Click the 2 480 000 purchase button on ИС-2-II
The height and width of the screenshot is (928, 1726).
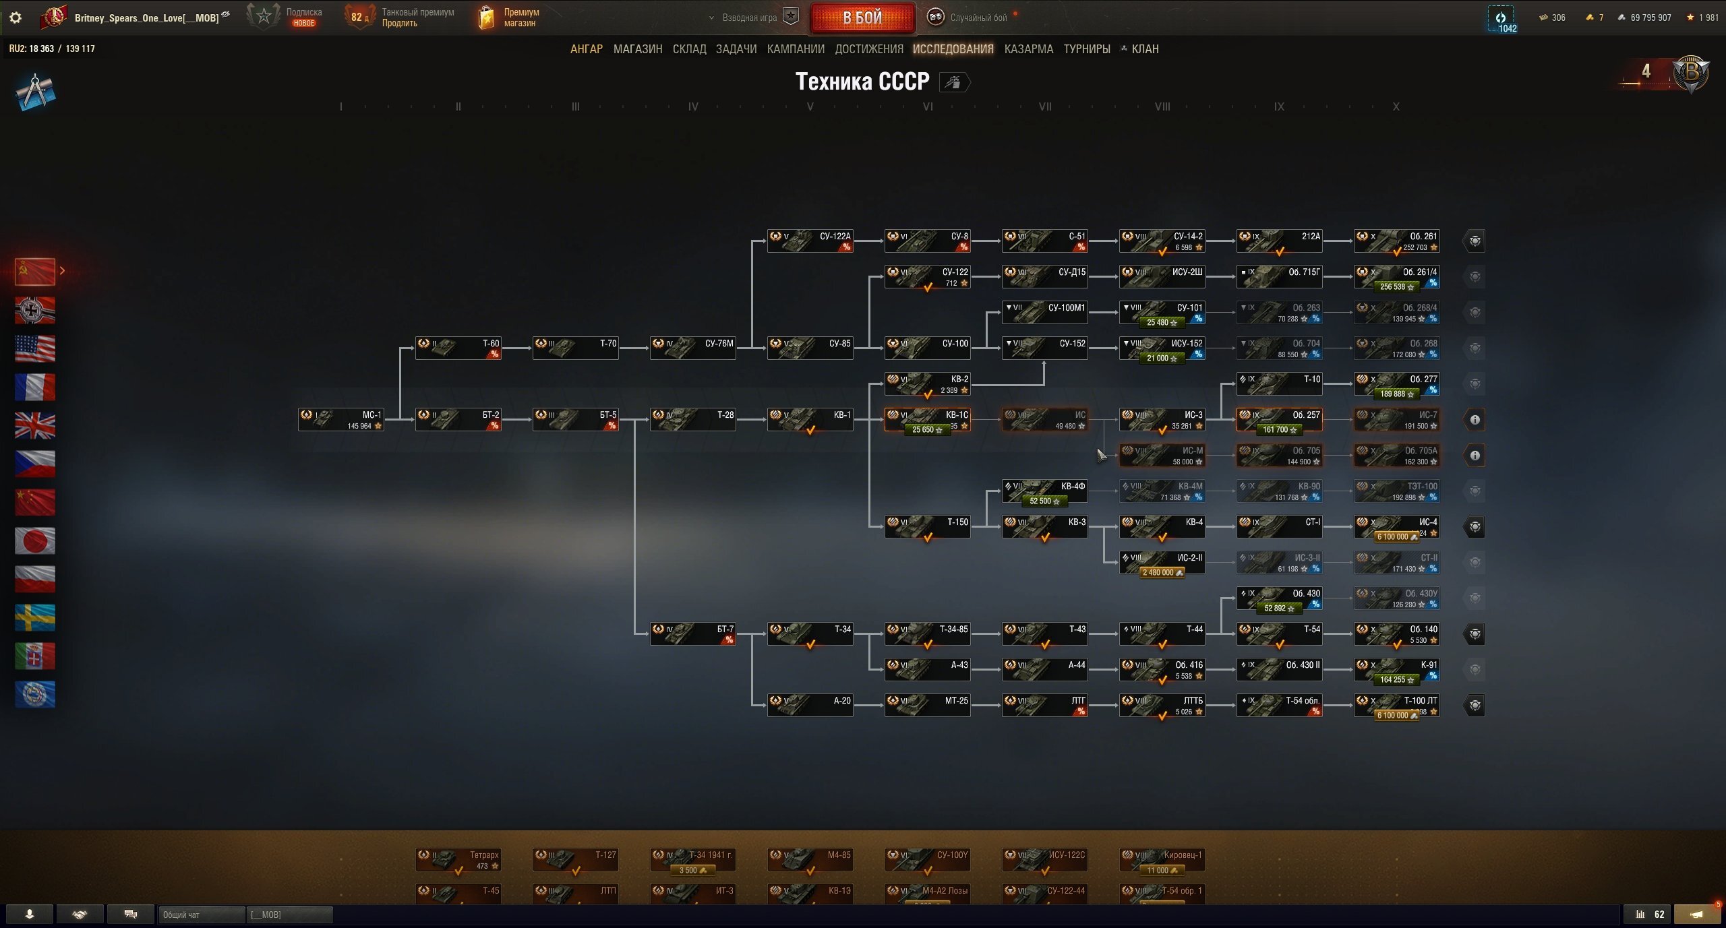[1161, 573]
